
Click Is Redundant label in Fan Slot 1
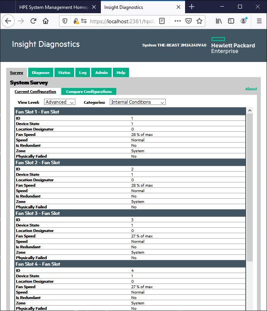pyautogui.click(x=28, y=145)
